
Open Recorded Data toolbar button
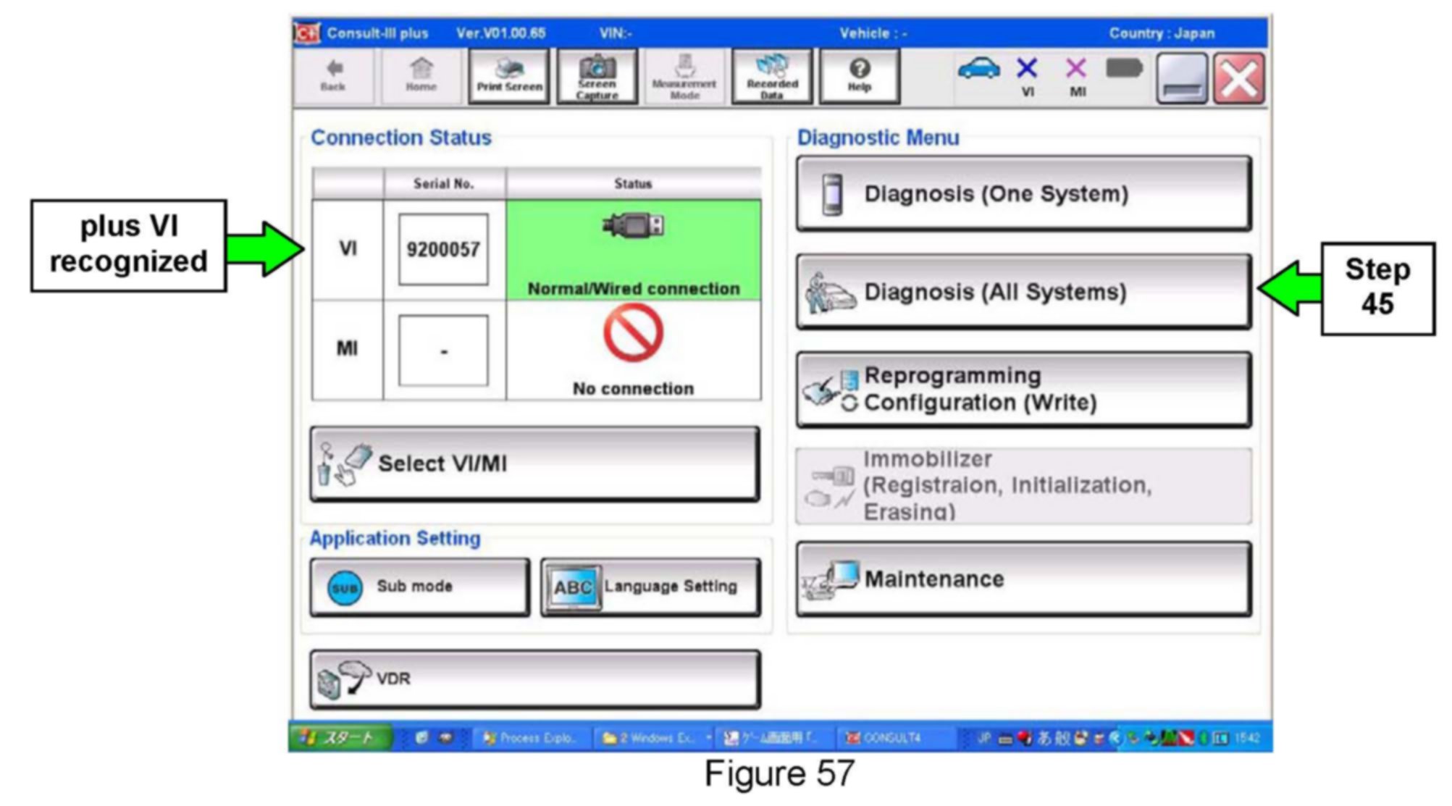click(x=772, y=77)
